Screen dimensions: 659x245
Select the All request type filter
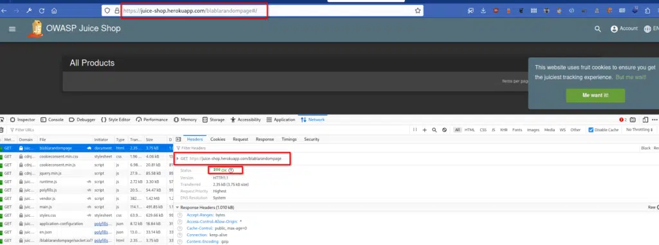(x=458, y=130)
